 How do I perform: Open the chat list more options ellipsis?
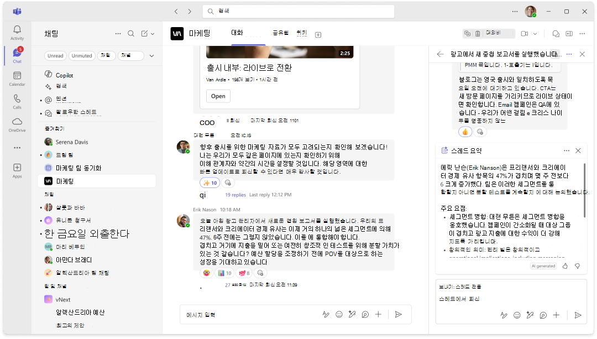point(118,34)
